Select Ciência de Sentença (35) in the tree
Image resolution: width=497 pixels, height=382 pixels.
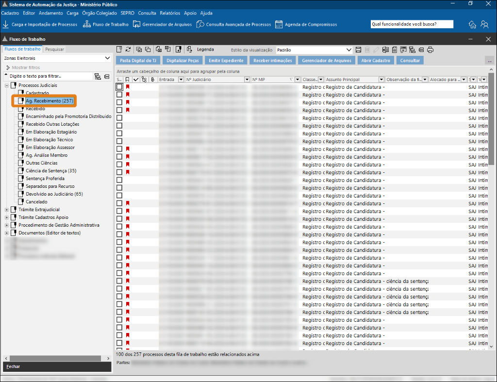(51, 171)
